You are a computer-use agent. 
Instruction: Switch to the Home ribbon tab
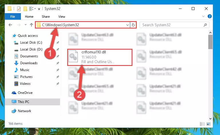coord(29,17)
